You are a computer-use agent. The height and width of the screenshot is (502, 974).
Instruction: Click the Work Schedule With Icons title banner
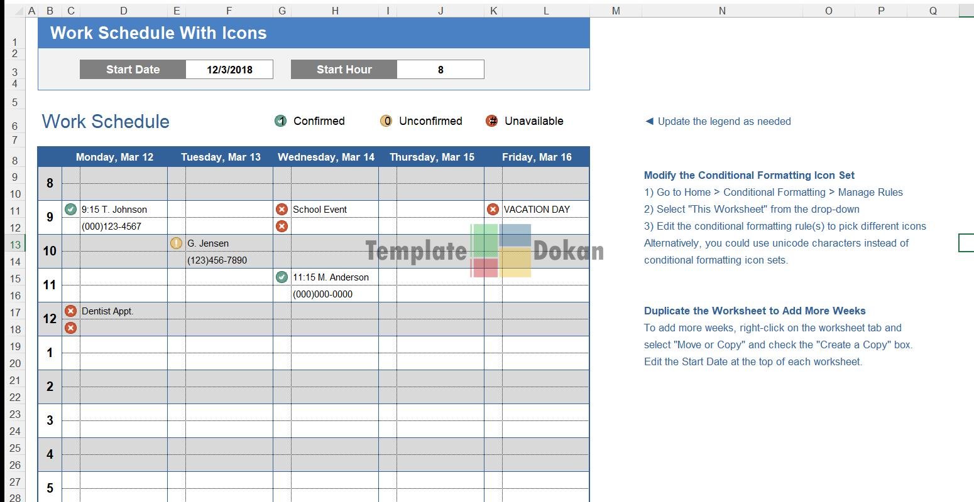click(314, 33)
